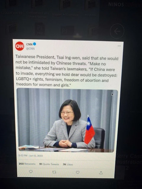Click the blue verified badge next to CNN
Screen dimensions: 142x189
pyautogui.click(x=35, y=44)
